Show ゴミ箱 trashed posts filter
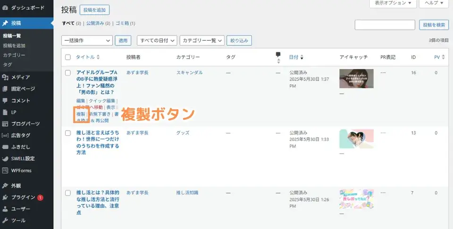Image resolution: width=453 pixels, height=229 pixels. click(123, 24)
